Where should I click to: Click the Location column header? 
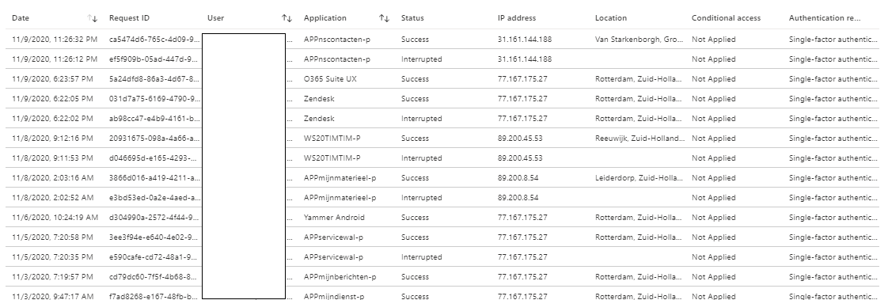610,18
